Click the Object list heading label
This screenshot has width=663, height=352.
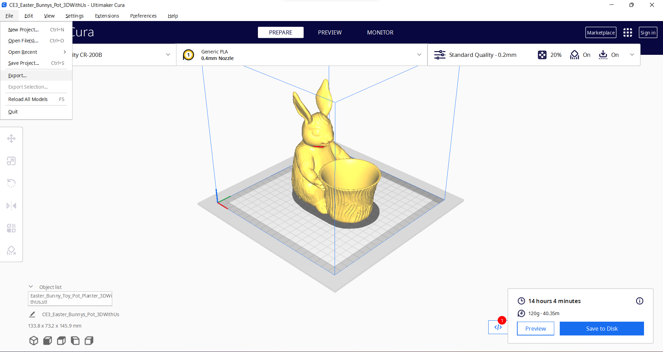click(50, 287)
